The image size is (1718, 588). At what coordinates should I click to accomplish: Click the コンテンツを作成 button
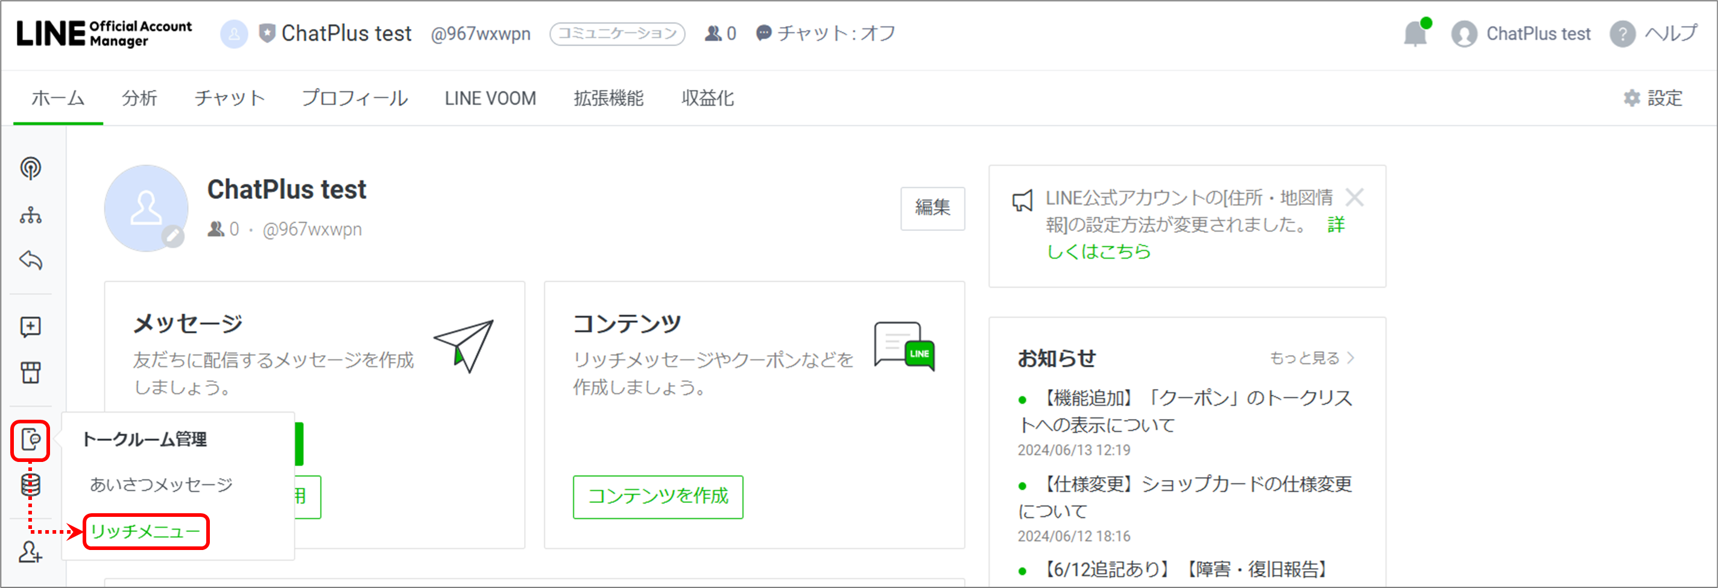click(x=657, y=497)
